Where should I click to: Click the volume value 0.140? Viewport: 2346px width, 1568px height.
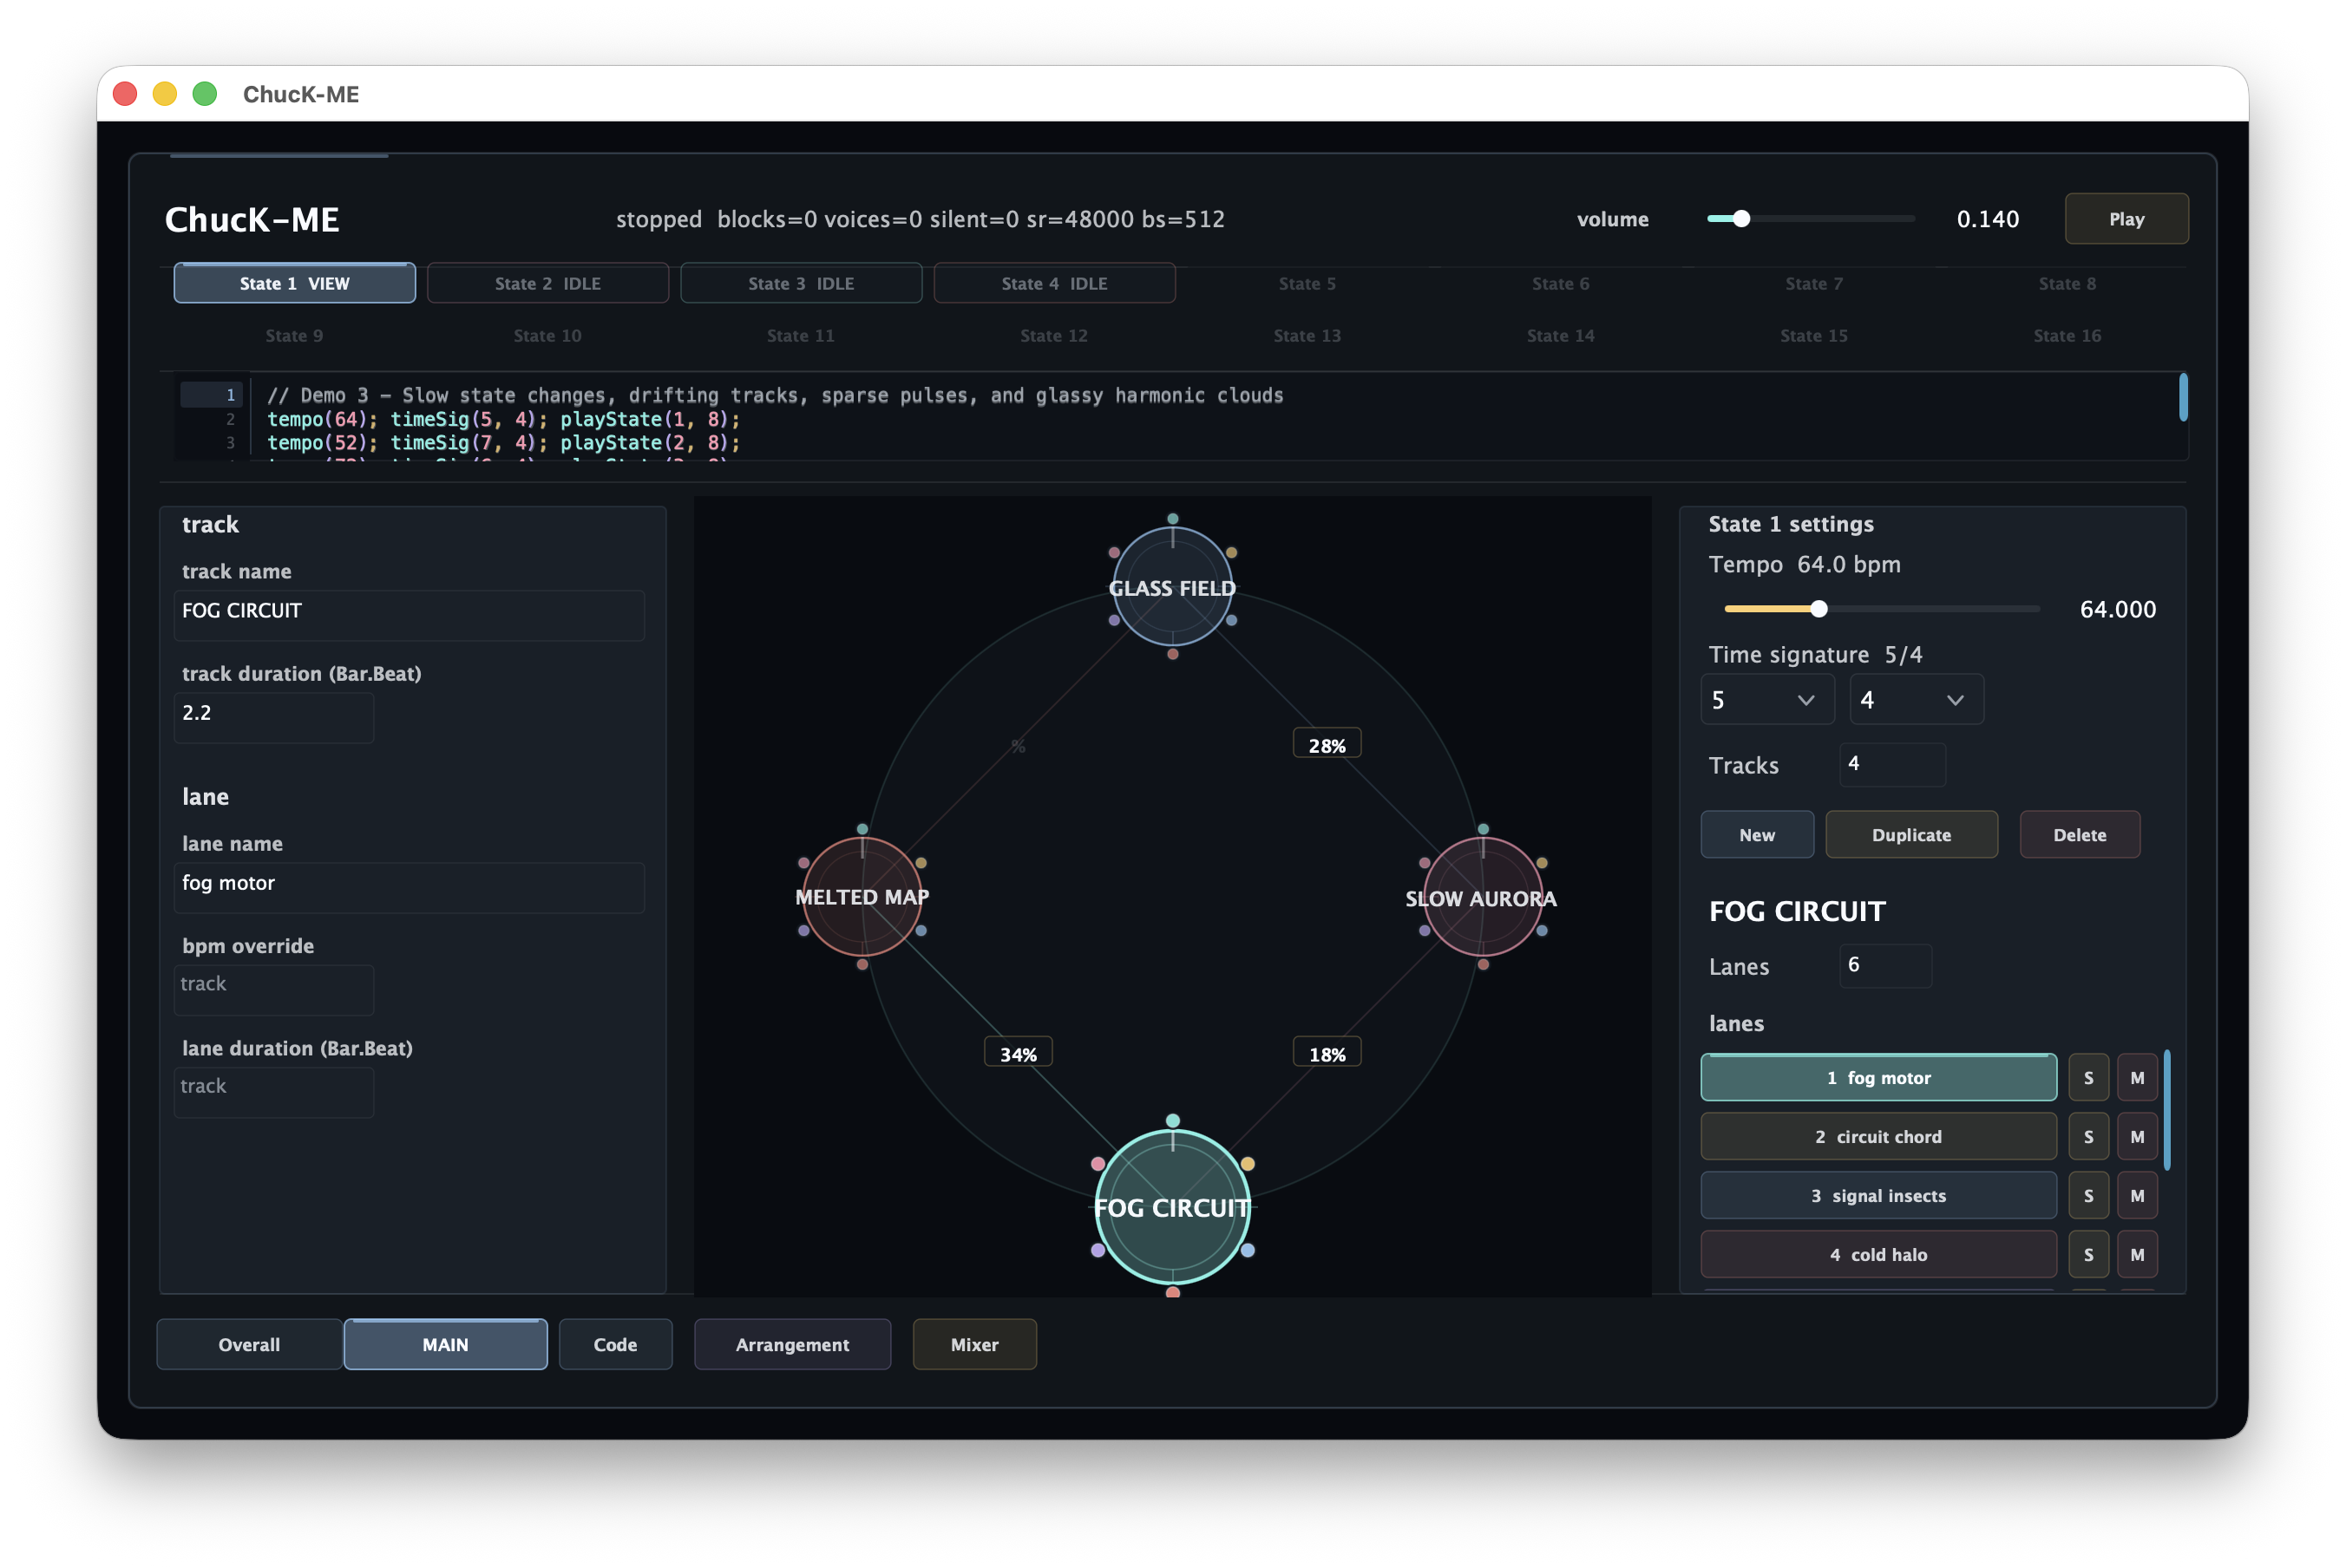1987,219
